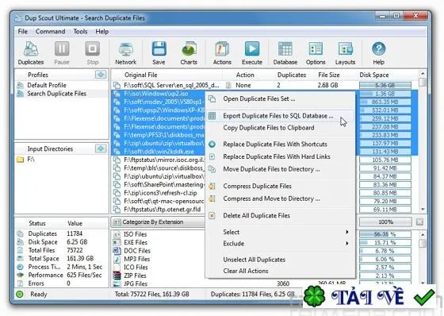Choose Compress and Move to Directory
This screenshot has width=444, height=316.
(x=281, y=198)
